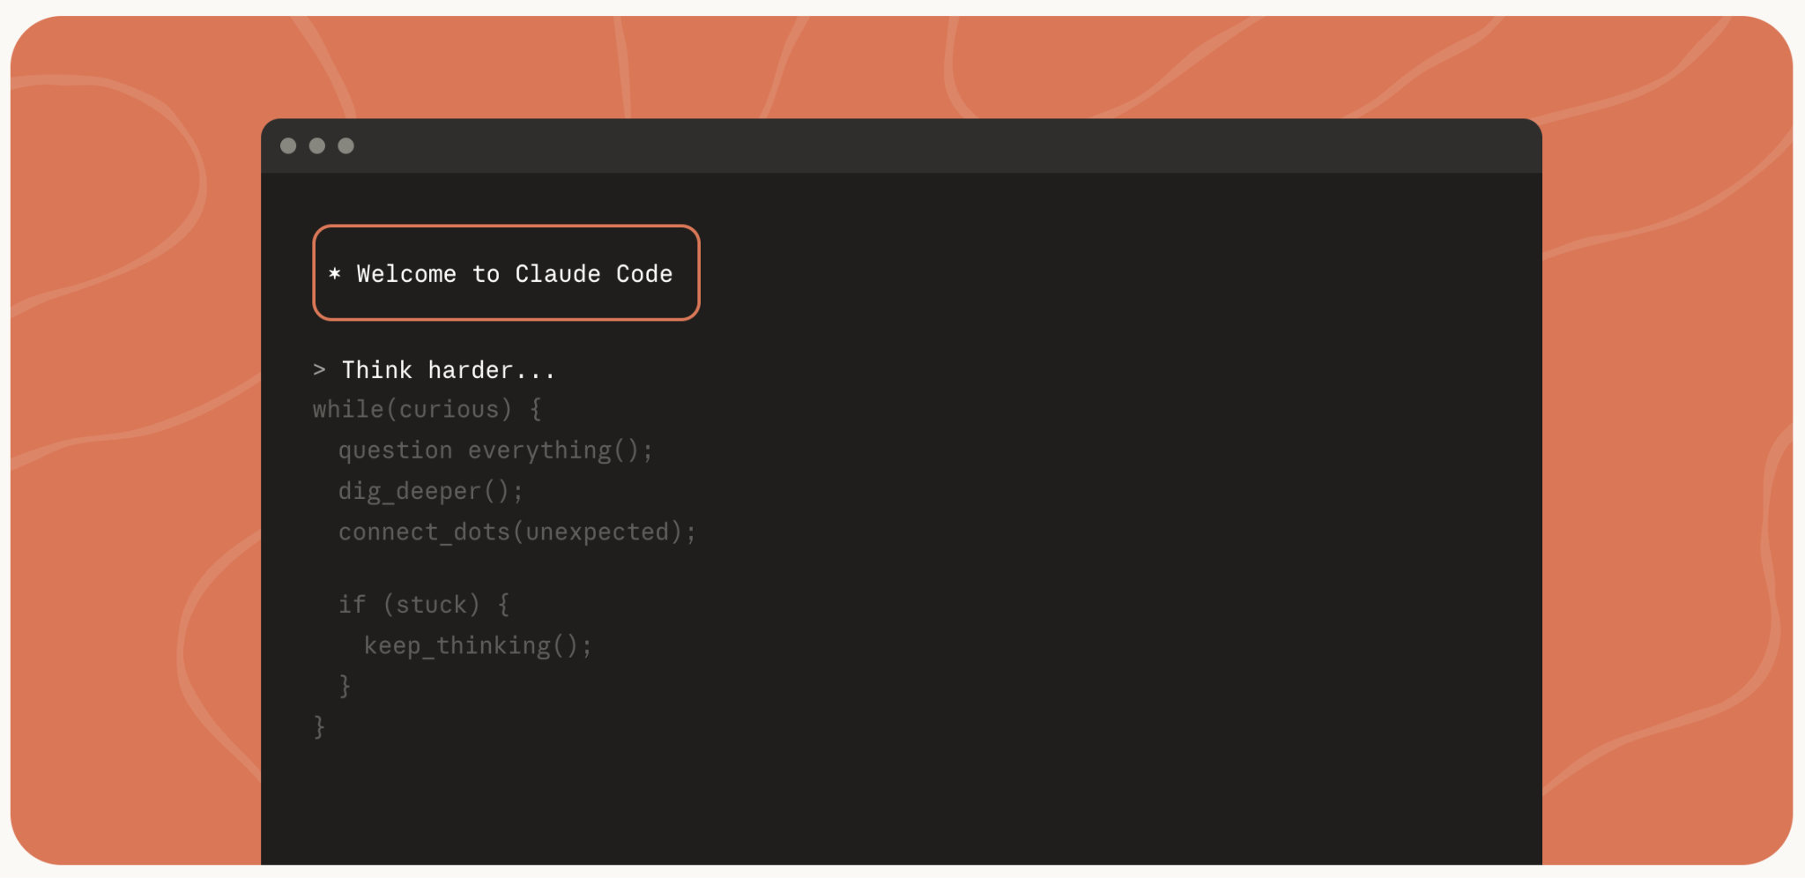Click the 'connect_dots(unexpected);' line
Image resolution: width=1805 pixels, height=878 pixels.
click(x=517, y=532)
